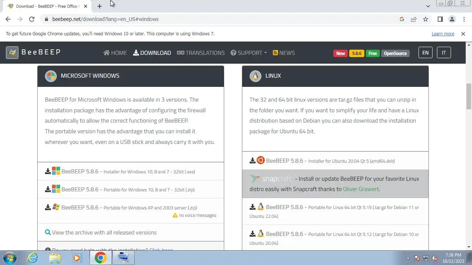Open a new Chrome tab

(100, 6)
